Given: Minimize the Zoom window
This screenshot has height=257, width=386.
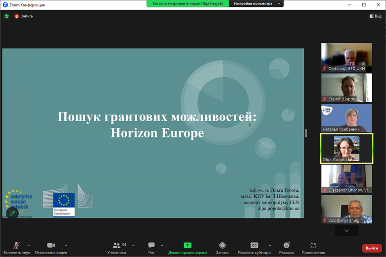Looking at the screenshot, I should tap(349, 4).
